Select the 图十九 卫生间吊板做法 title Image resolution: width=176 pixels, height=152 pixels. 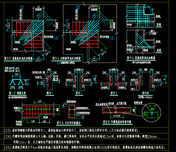(68, 123)
